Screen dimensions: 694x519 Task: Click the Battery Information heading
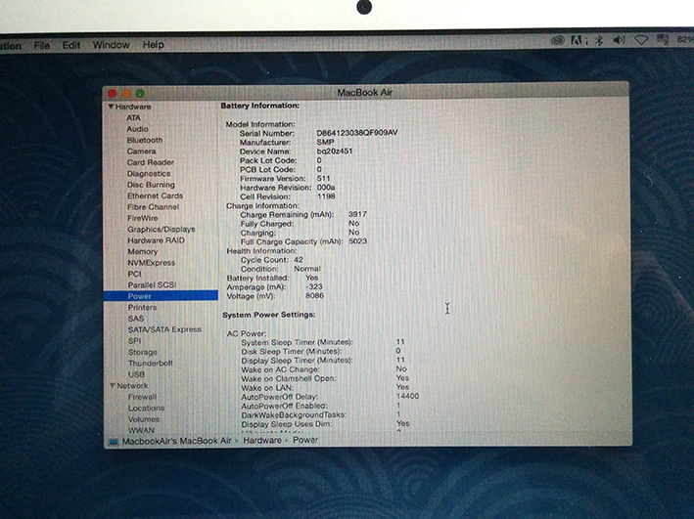pyautogui.click(x=260, y=106)
